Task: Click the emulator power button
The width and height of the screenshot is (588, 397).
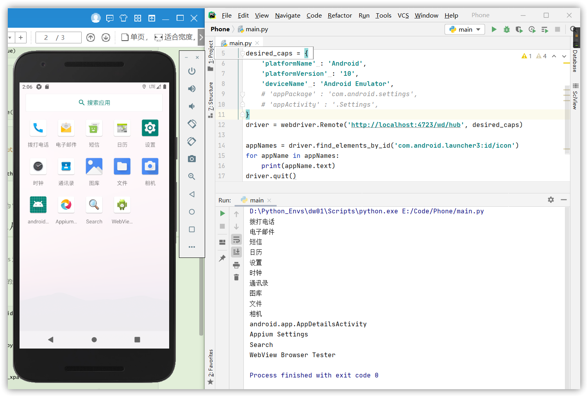Action: 191,71
